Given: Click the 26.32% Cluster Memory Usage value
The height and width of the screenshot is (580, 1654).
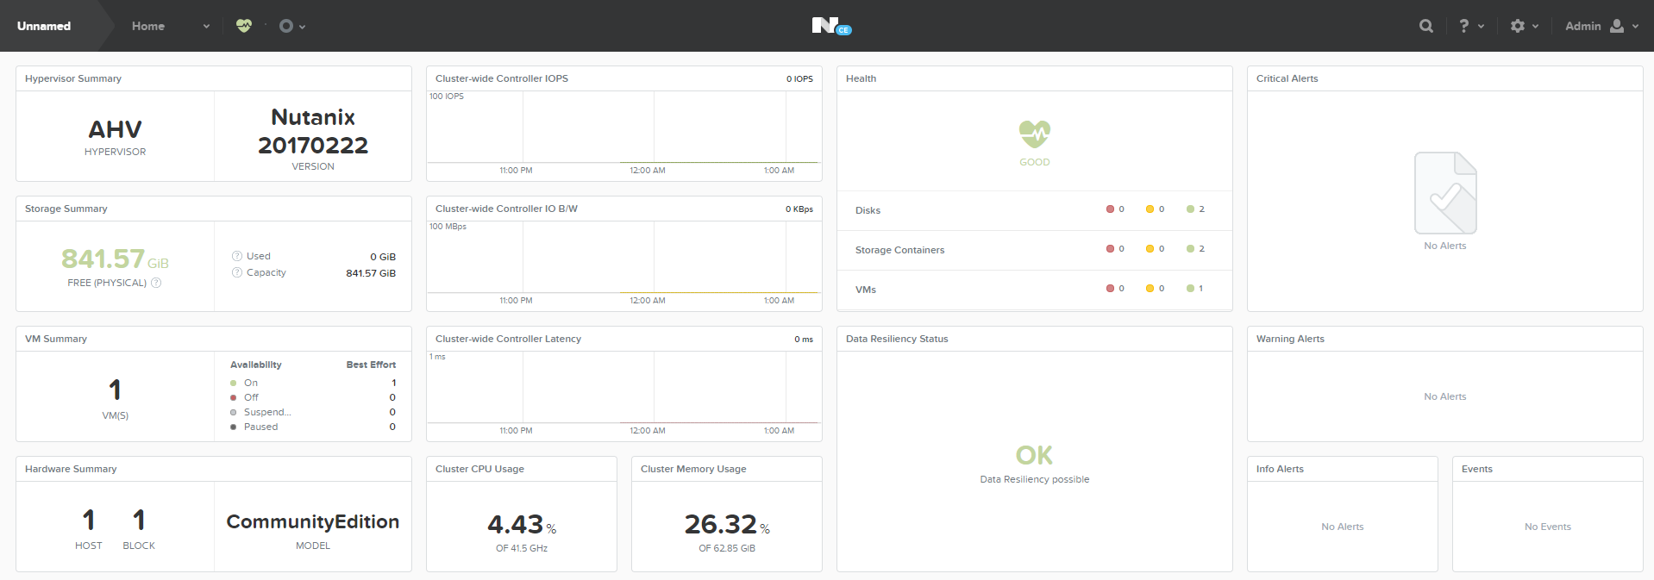Looking at the screenshot, I should (727, 524).
